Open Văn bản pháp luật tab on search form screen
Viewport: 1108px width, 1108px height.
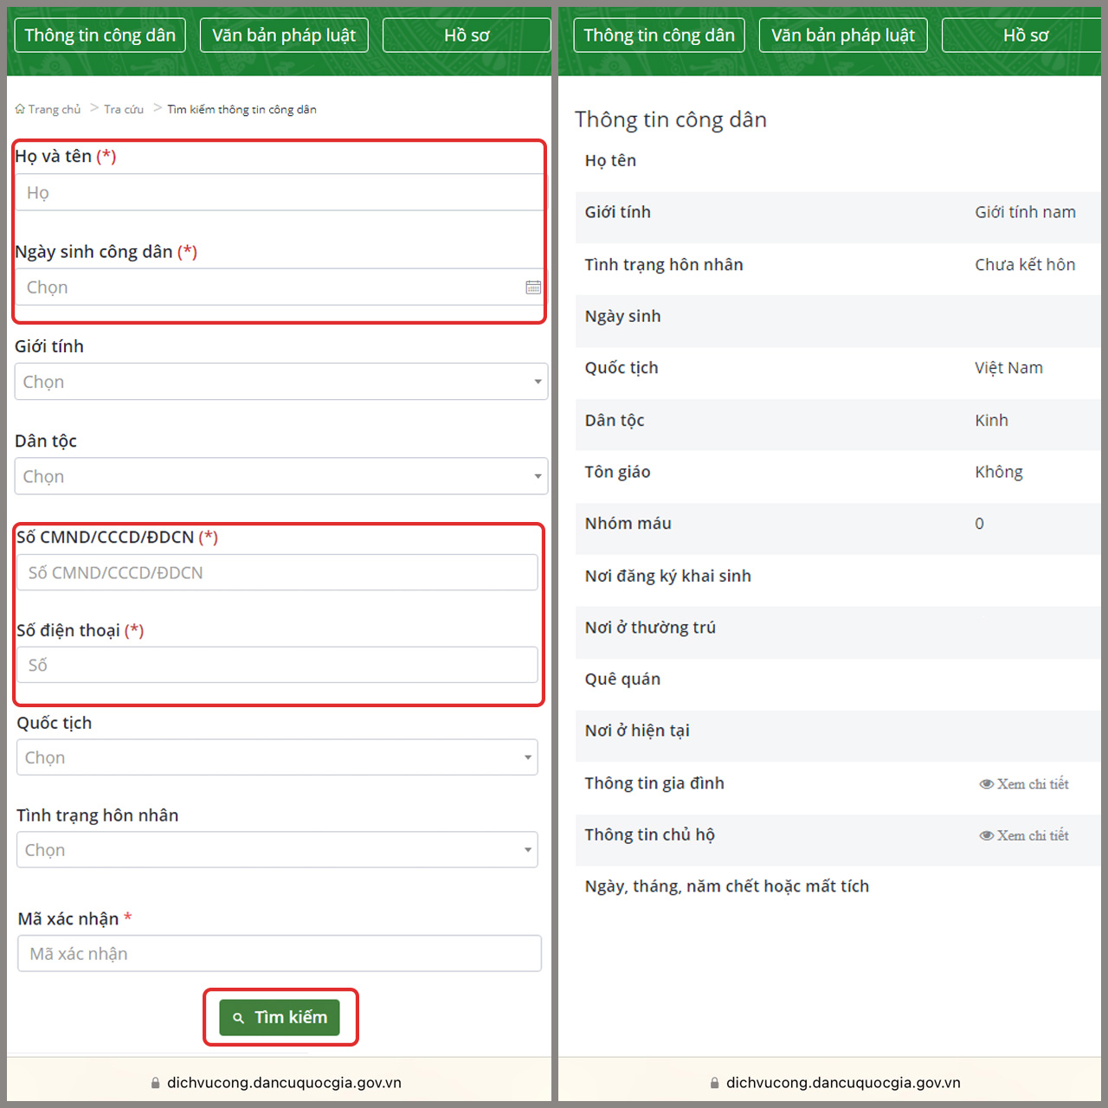coord(284,35)
